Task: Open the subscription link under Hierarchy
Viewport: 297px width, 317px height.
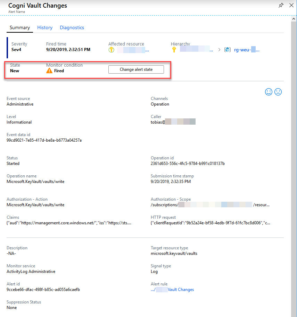Action: [x=197, y=50]
